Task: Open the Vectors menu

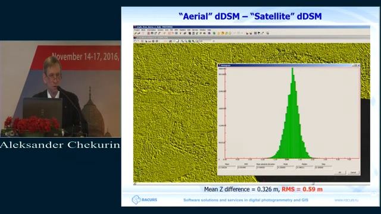Action: tap(160, 30)
